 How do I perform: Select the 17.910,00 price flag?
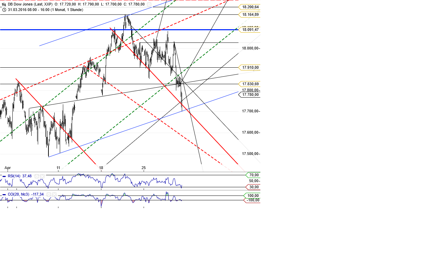[250, 67]
